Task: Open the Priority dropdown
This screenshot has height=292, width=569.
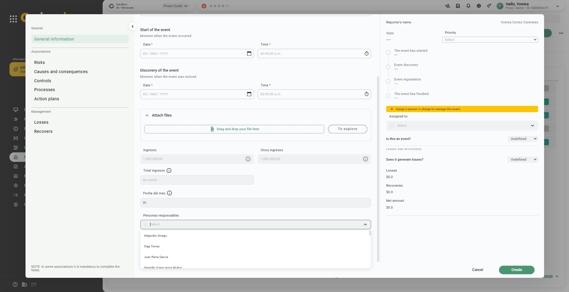Action: pos(490,40)
